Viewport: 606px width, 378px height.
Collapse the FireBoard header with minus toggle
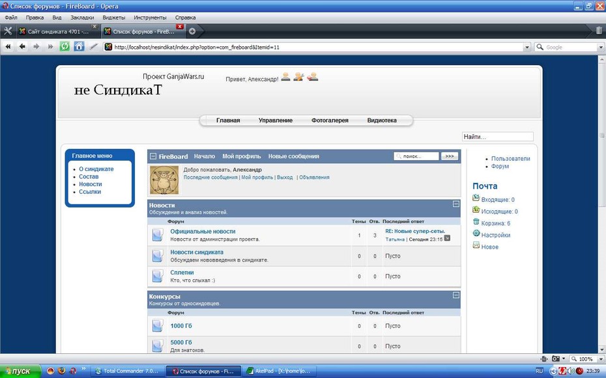(153, 156)
